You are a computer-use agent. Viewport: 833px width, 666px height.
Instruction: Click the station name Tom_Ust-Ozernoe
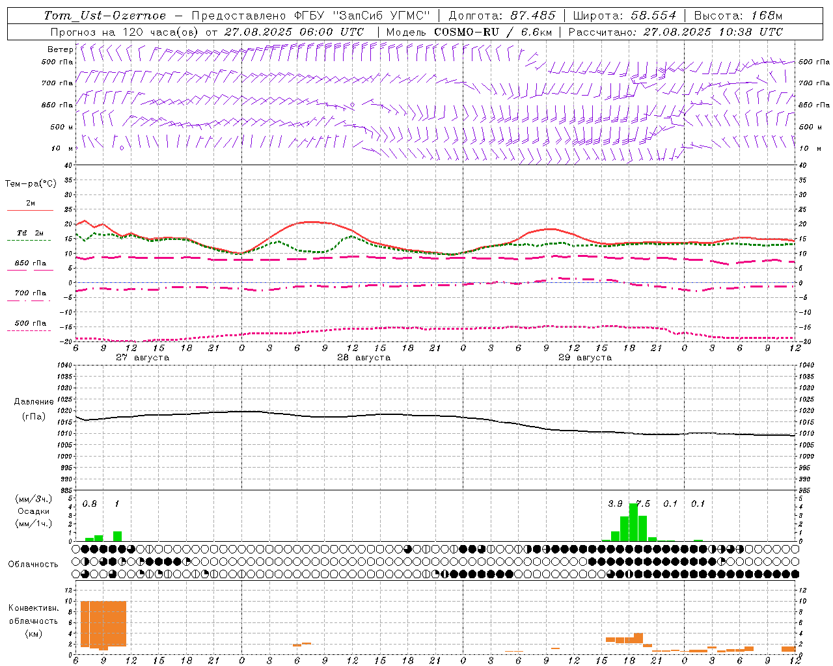tap(105, 16)
